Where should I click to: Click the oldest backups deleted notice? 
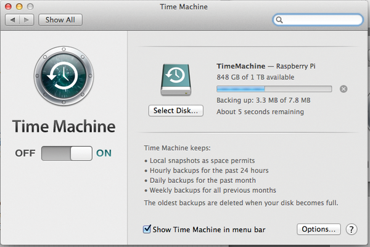(241, 203)
